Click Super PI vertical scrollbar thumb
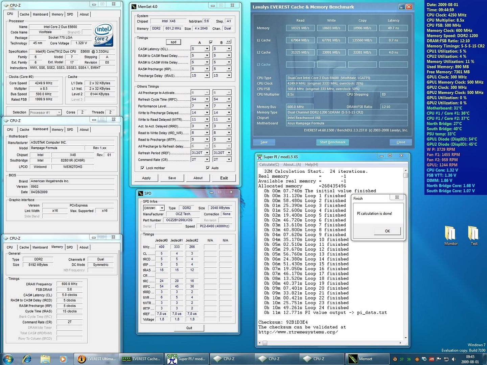 (x=405, y=175)
